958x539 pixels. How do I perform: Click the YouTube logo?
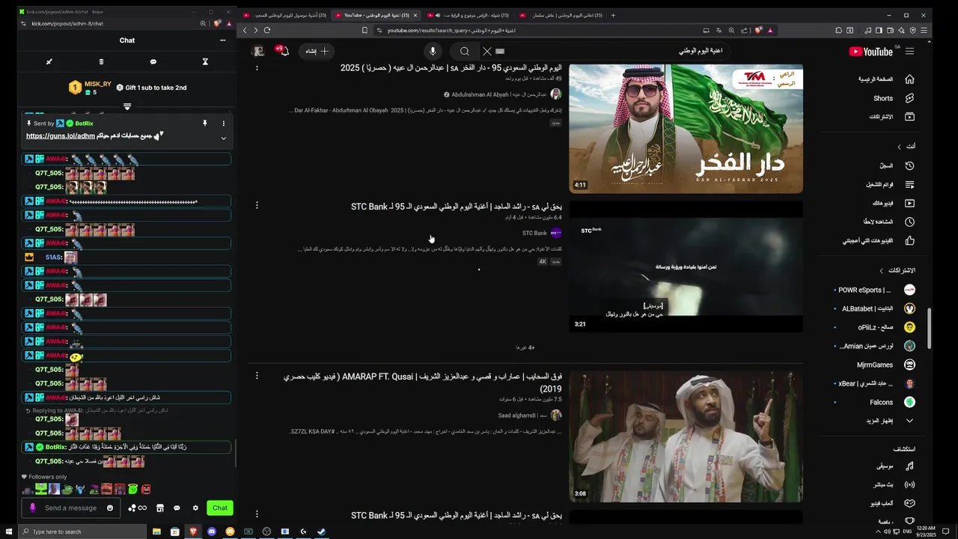[x=870, y=52]
